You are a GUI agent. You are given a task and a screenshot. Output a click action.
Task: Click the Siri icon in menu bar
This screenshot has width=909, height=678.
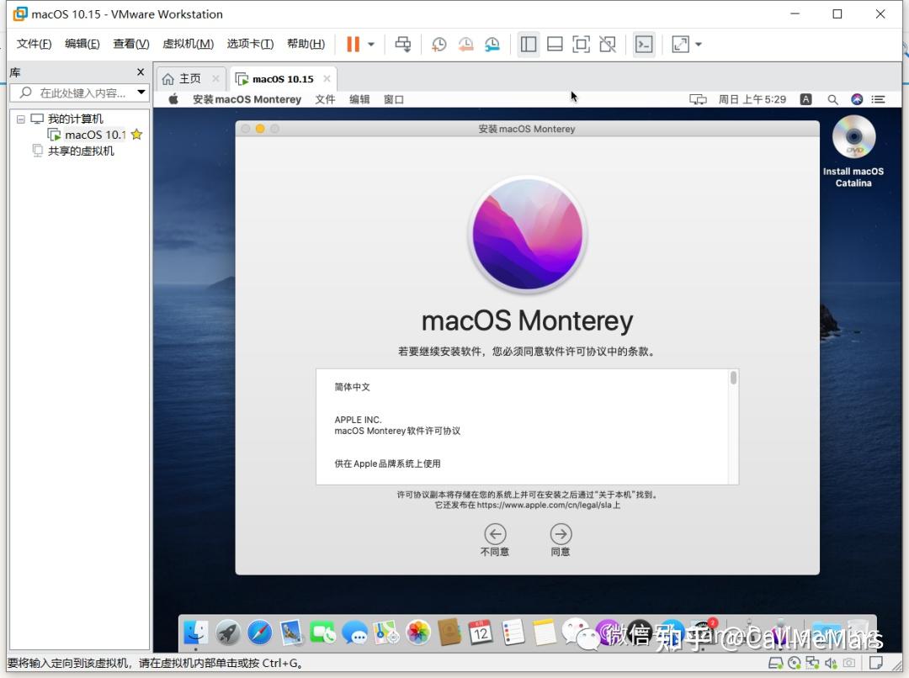(857, 99)
